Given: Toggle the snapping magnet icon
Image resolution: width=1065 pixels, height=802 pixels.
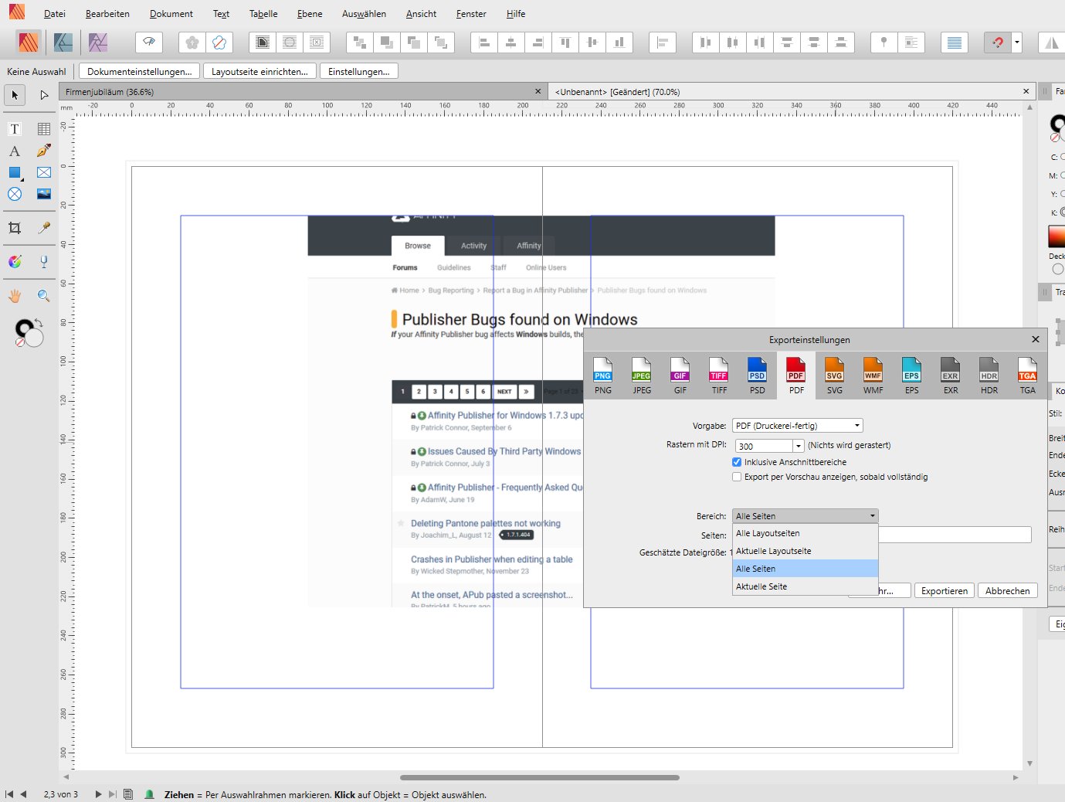Looking at the screenshot, I should pyautogui.click(x=998, y=42).
